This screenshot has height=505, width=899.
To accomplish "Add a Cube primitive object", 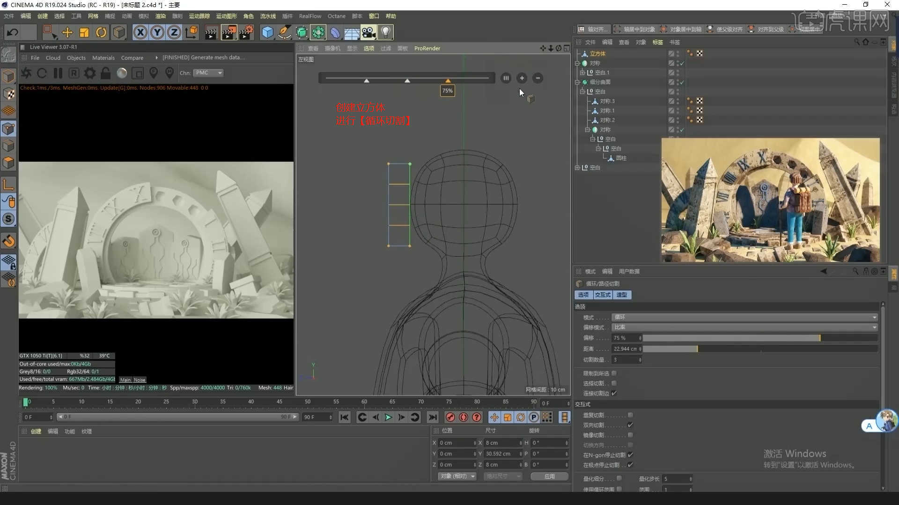I will pos(267,32).
